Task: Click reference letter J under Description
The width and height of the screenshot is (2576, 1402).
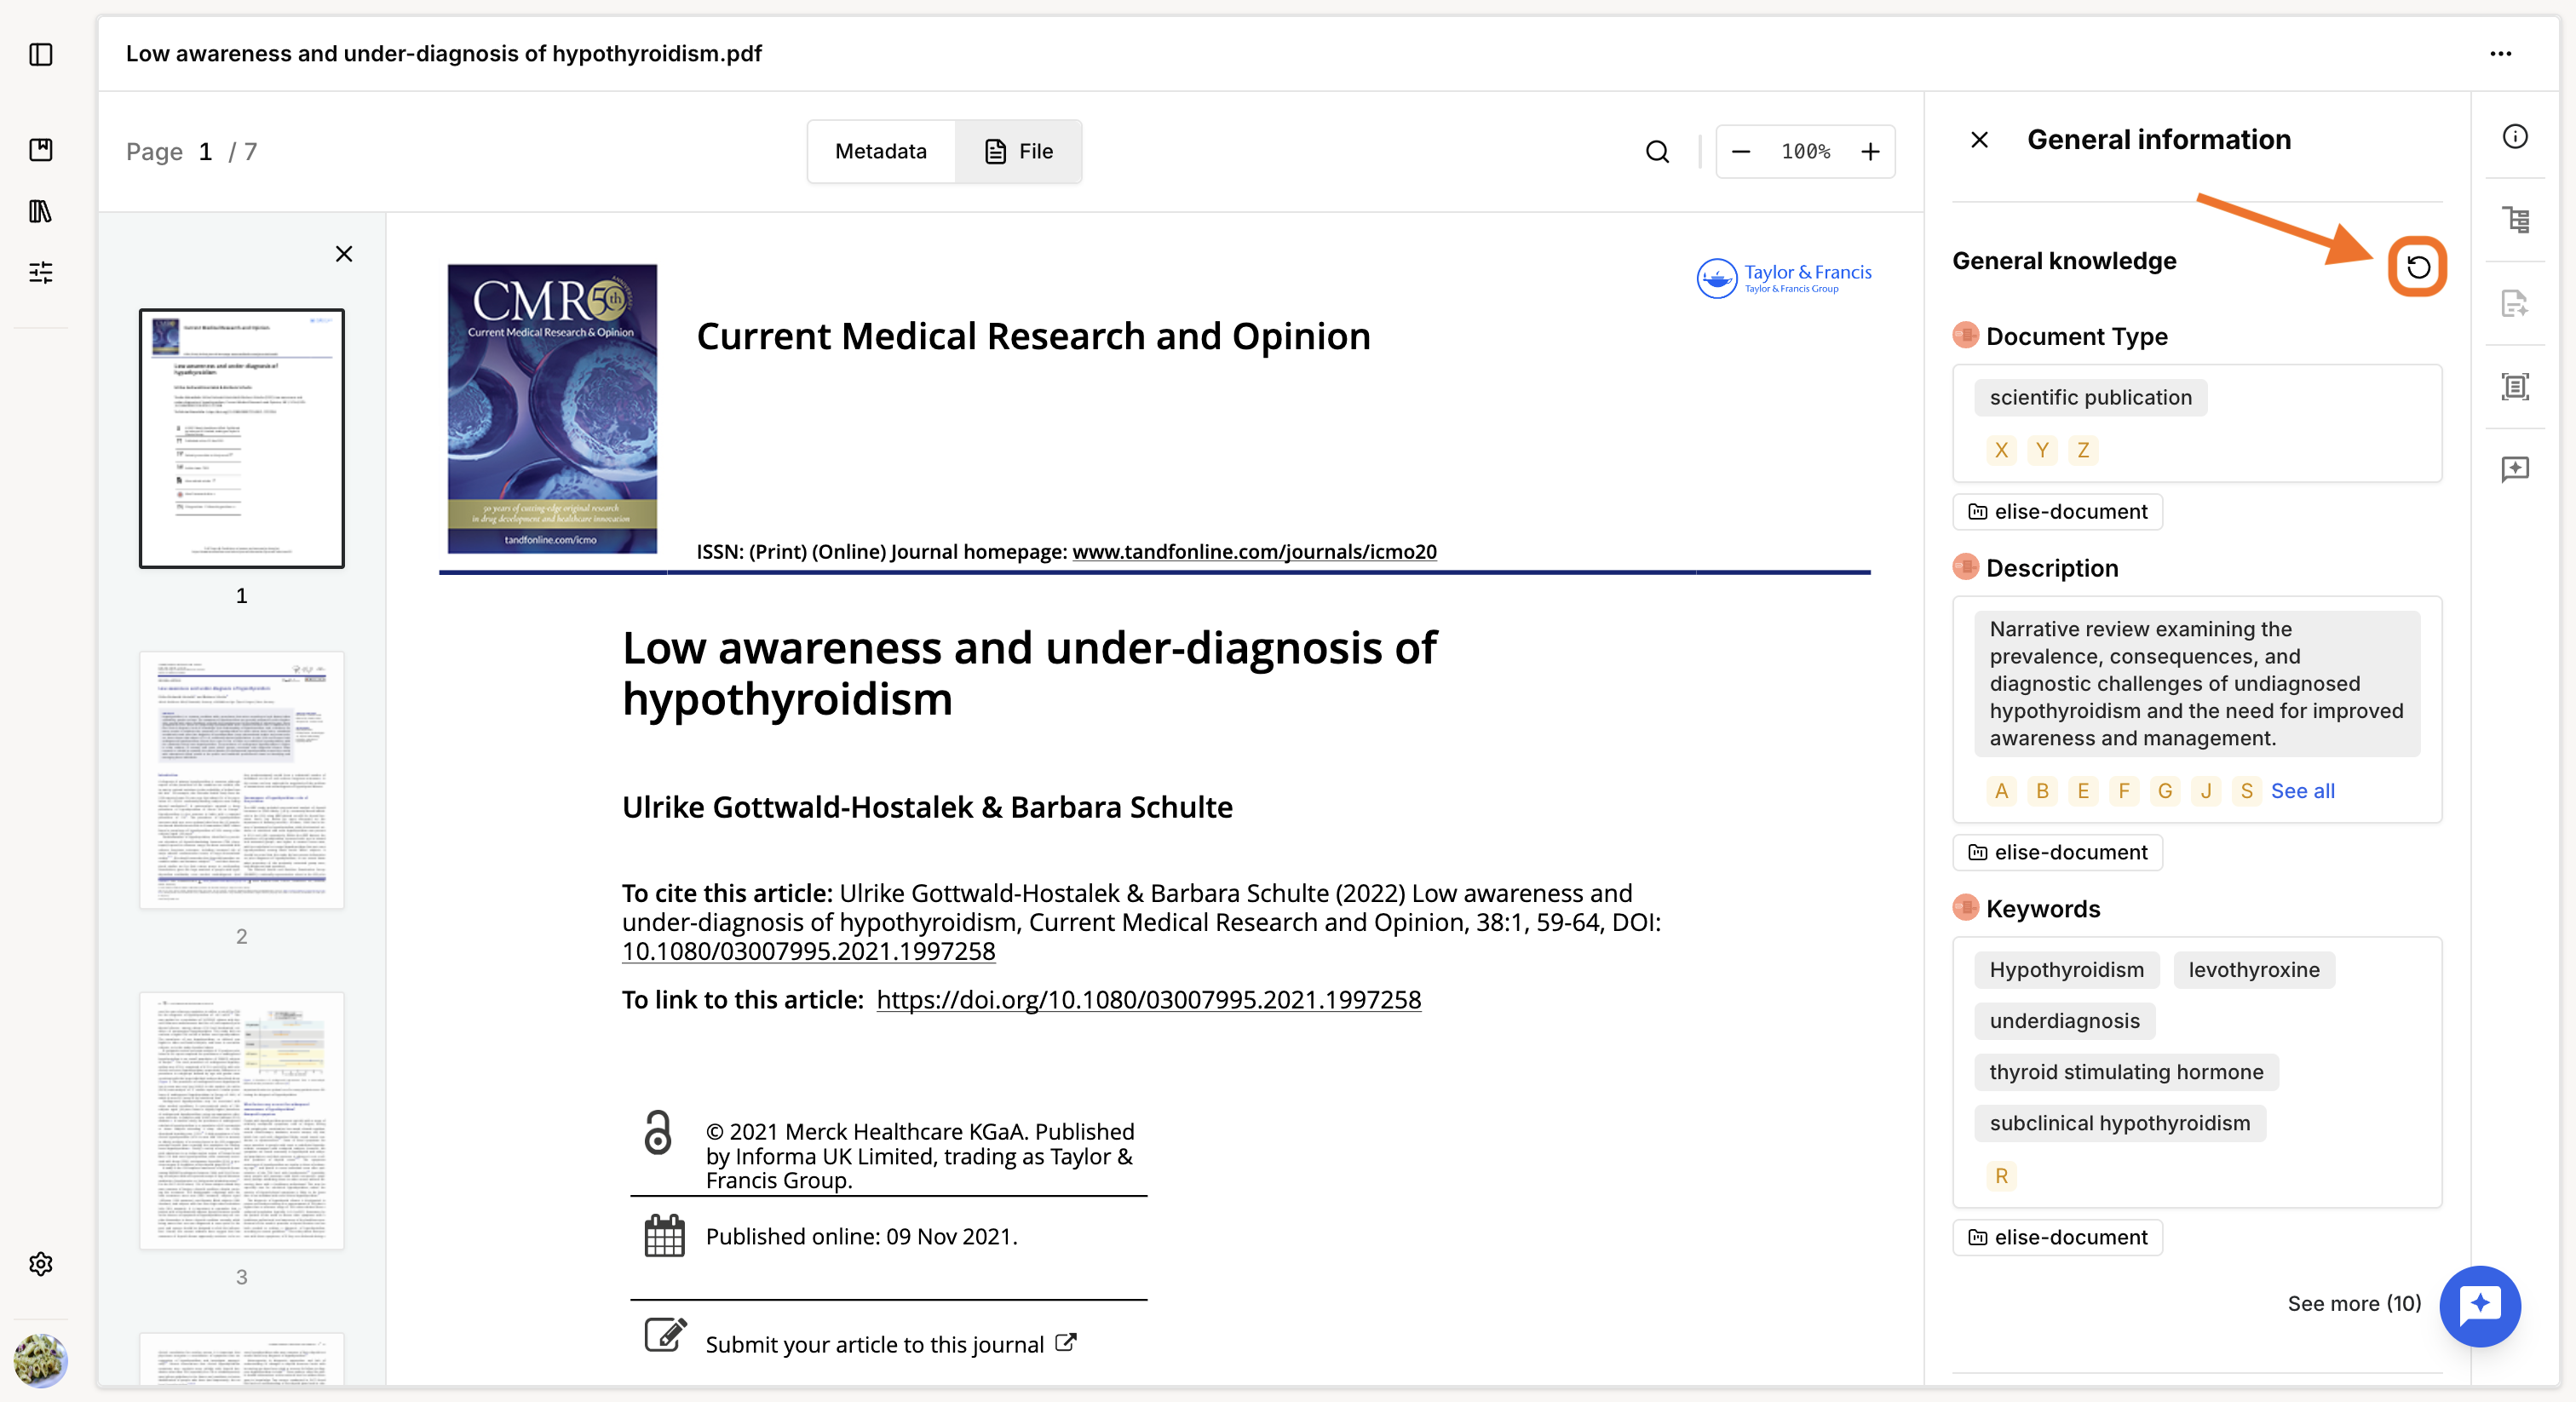Action: click(2206, 792)
